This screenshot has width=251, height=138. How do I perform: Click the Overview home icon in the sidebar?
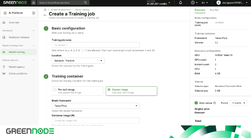(x=4, y=22)
